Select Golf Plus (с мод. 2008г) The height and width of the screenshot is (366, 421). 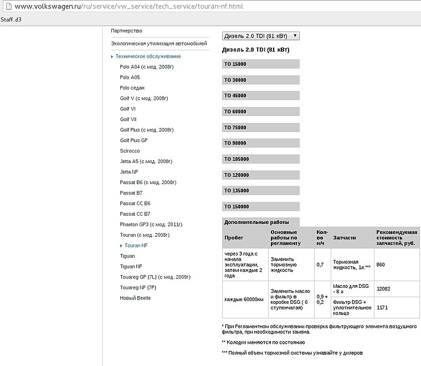[147, 130]
